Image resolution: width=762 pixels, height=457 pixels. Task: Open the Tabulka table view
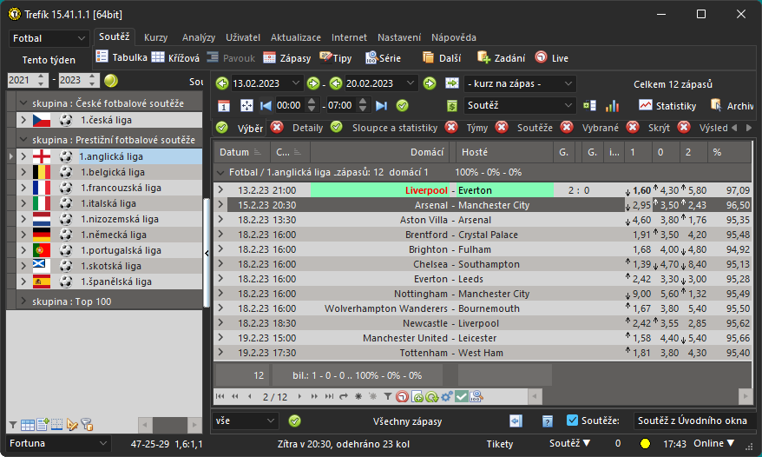pos(122,57)
